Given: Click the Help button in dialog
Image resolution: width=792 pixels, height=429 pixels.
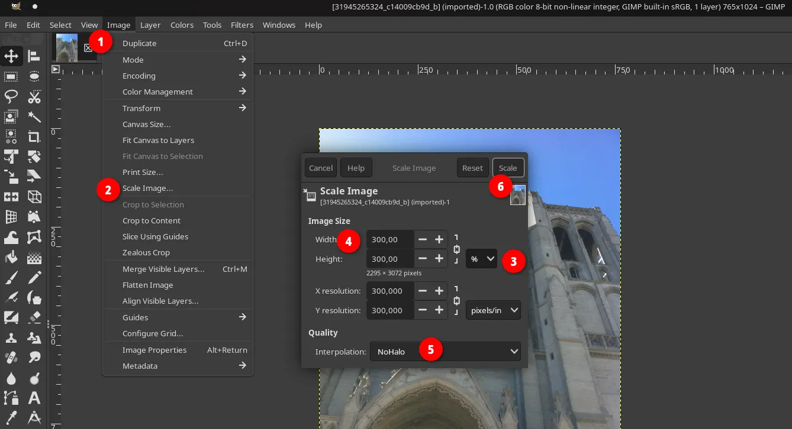Looking at the screenshot, I should pos(356,168).
